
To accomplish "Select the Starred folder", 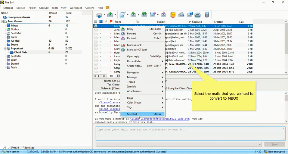I will 15,64.
